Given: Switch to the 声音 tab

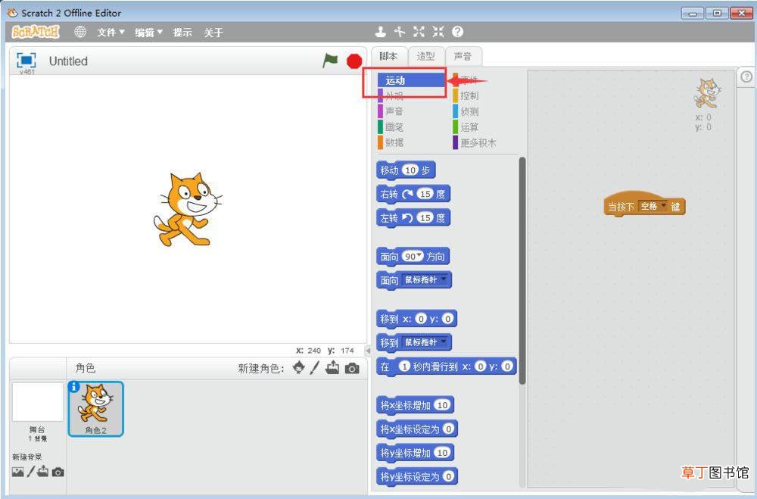Looking at the screenshot, I should [463, 57].
